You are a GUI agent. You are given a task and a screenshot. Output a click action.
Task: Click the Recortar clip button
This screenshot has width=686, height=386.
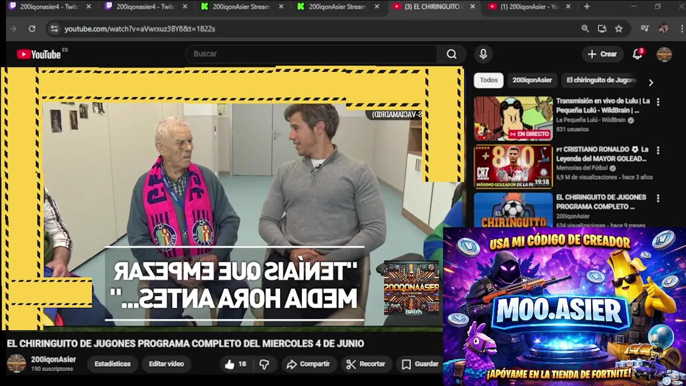[366, 364]
